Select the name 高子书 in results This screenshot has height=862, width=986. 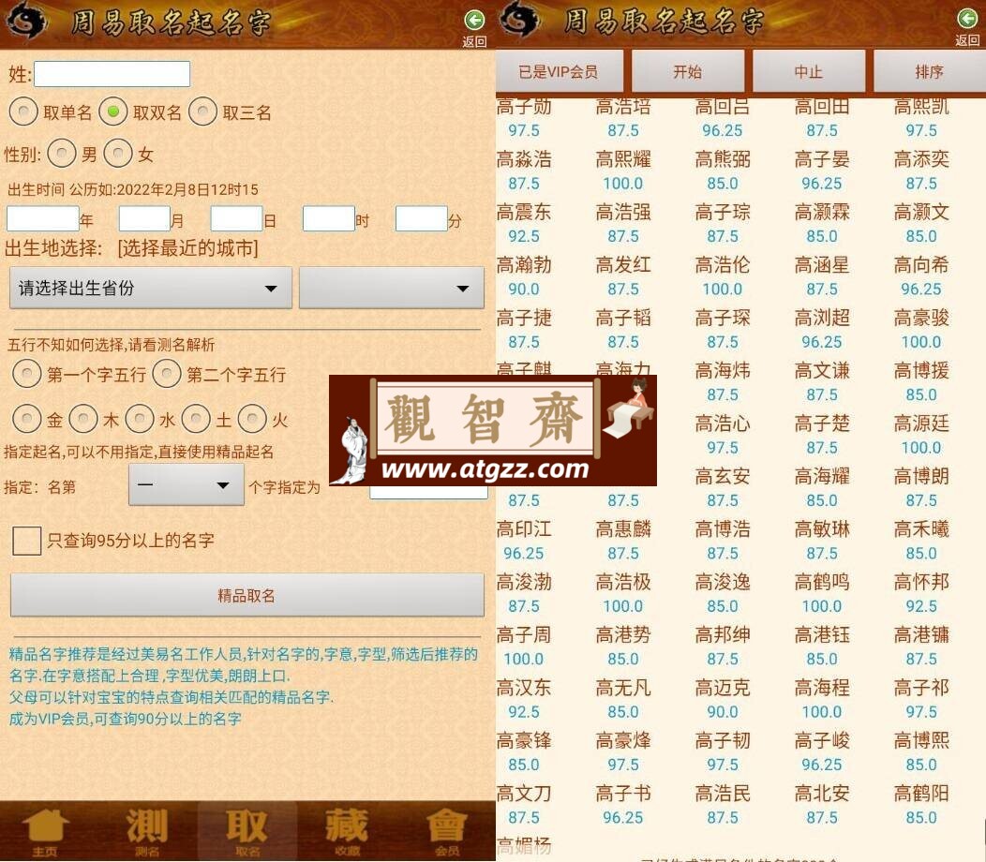(623, 794)
